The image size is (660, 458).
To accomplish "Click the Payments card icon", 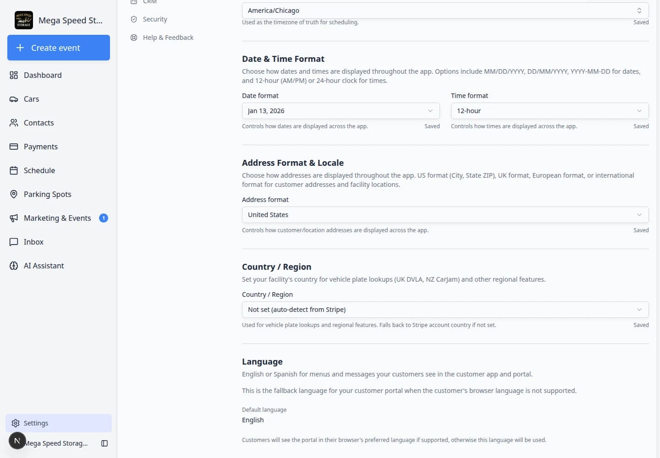I will 14,147.
